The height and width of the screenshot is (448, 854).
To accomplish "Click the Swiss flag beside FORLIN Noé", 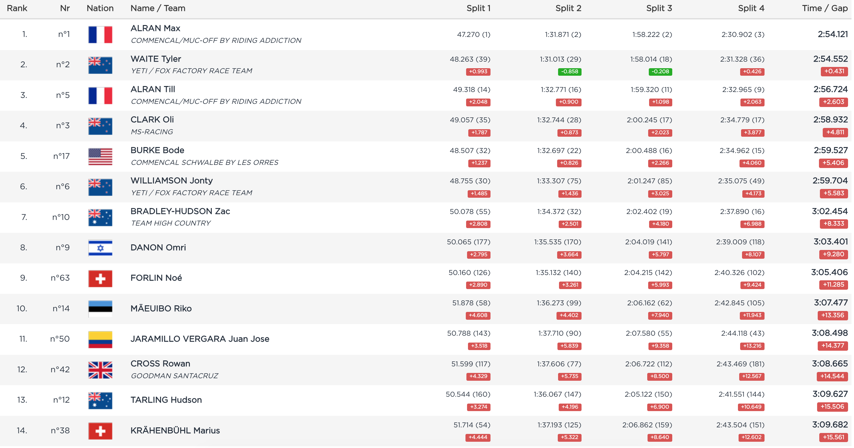I will coord(100,278).
